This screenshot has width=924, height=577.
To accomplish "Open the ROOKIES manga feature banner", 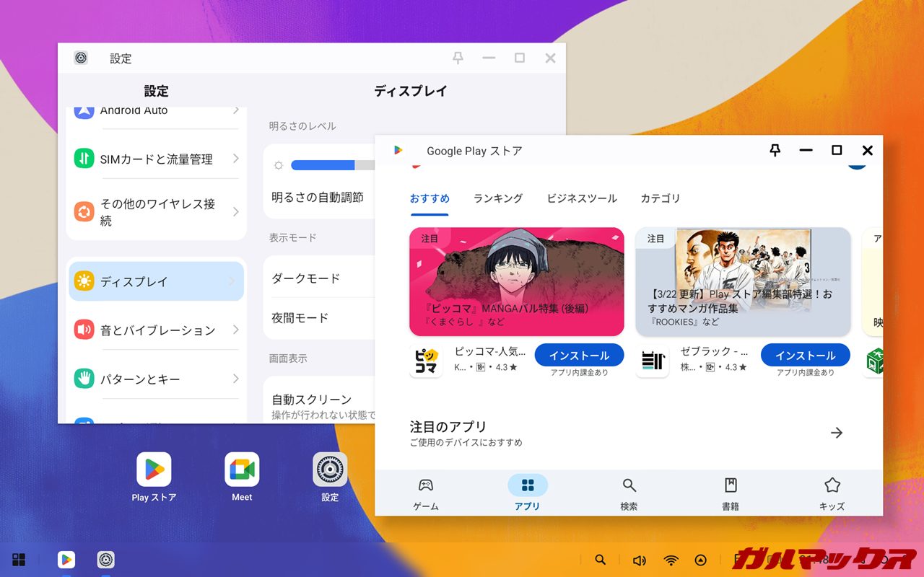I will [743, 281].
